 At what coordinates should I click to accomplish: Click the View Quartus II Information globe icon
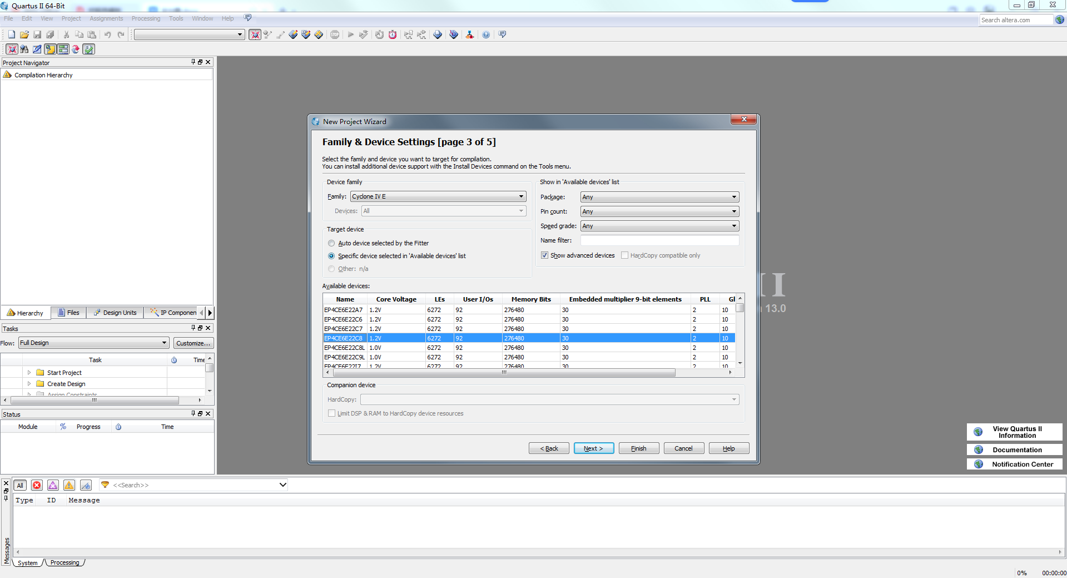coord(978,432)
